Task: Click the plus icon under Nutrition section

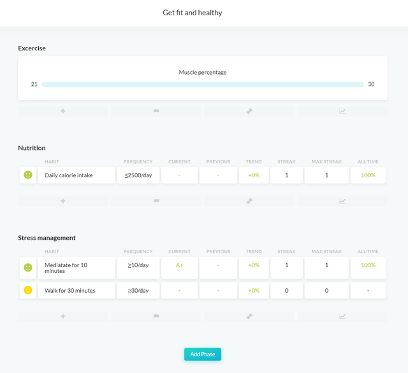Action: coord(63,201)
